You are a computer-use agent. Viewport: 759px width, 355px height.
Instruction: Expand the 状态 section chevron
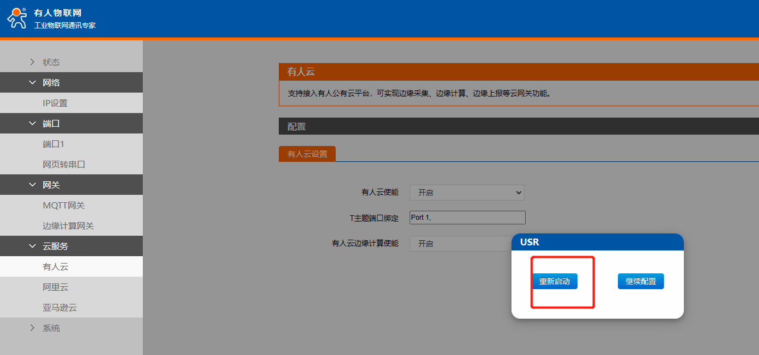pyautogui.click(x=32, y=62)
